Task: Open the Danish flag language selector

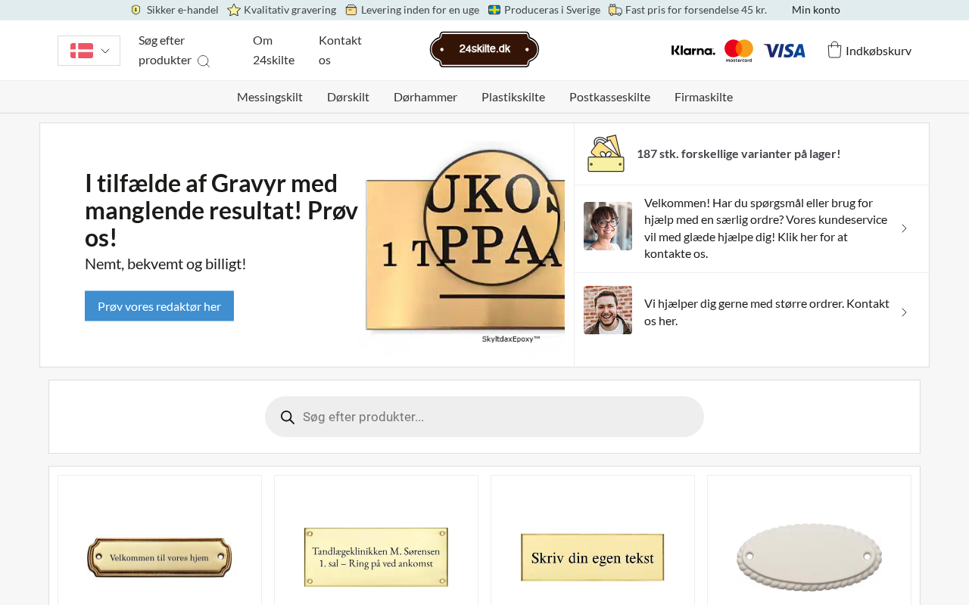Action: click(x=89, y=51)
